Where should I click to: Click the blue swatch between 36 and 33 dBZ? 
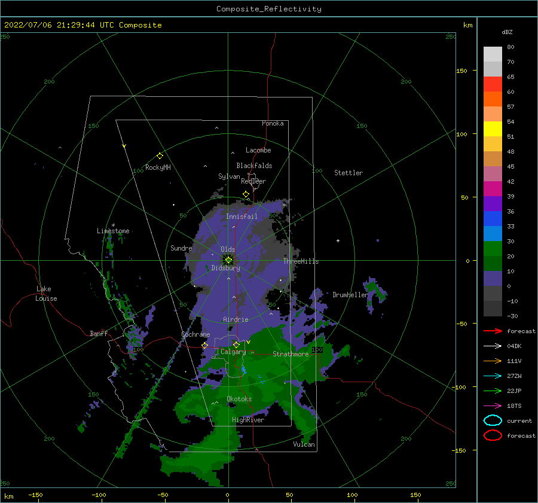click(493, 219)
